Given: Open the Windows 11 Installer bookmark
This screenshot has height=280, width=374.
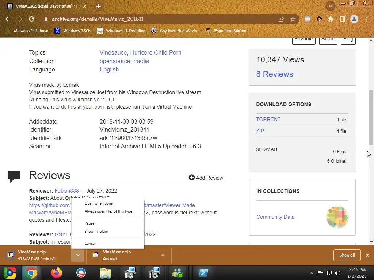Looking at the screenshot, I should (121, 31).
